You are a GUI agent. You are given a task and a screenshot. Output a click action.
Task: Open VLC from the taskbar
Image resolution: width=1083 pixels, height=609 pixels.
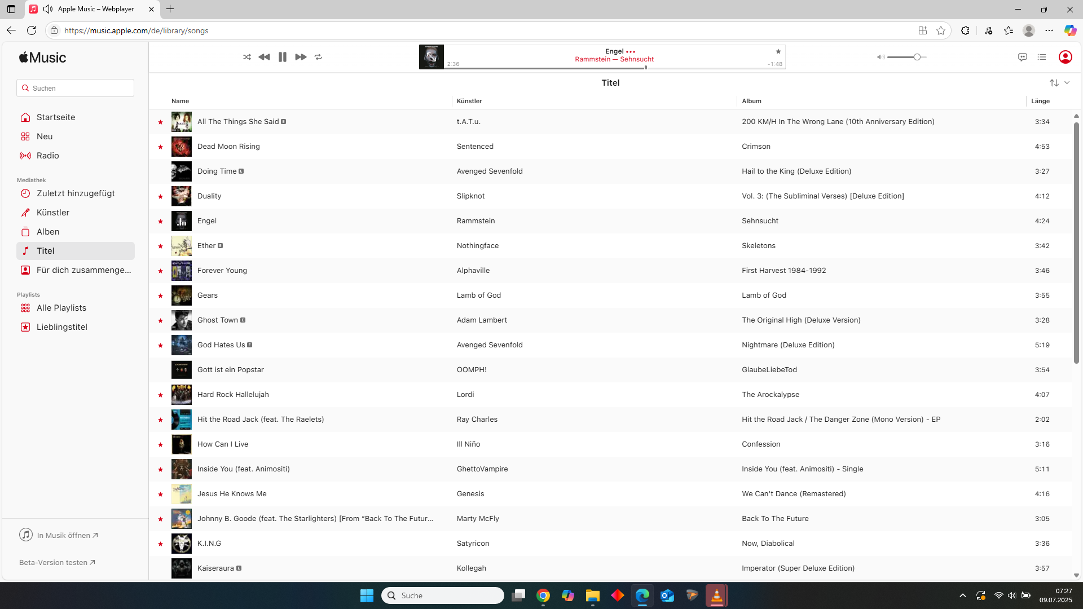716,595
